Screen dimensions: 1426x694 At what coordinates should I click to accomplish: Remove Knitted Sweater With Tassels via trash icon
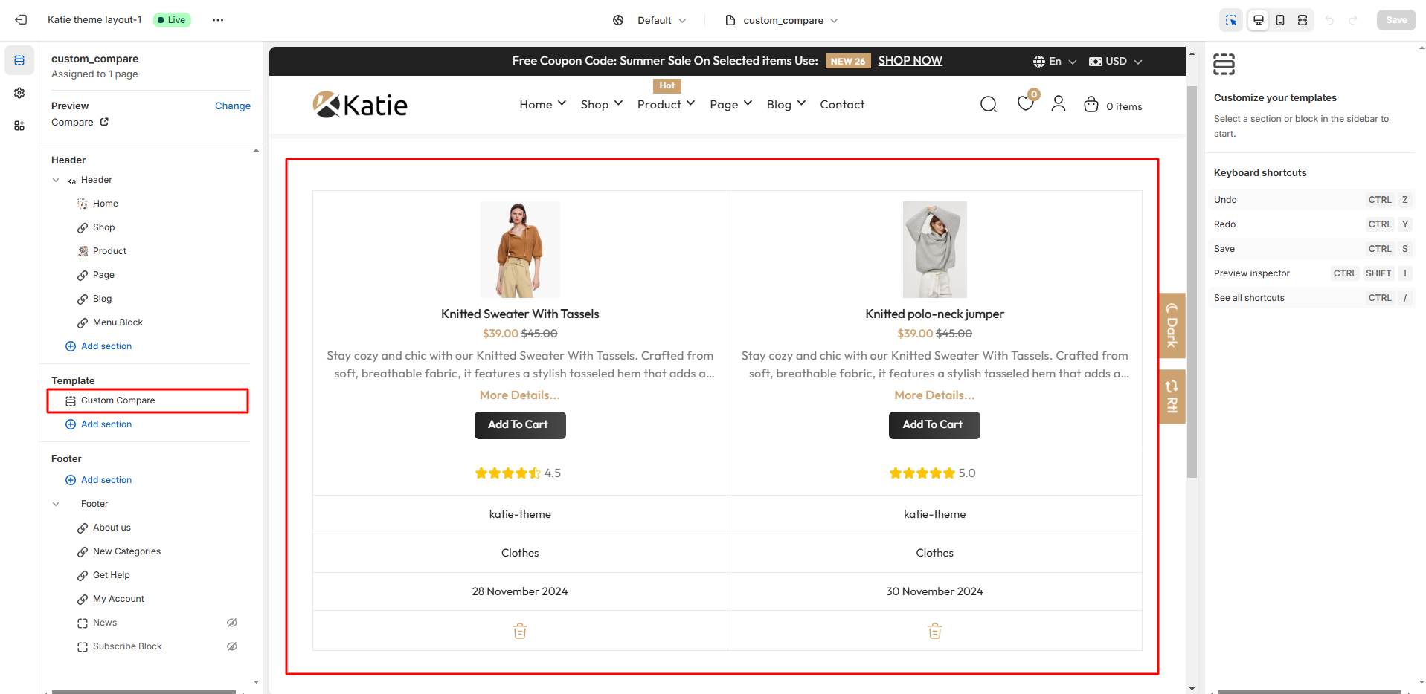tap(520, 631)
